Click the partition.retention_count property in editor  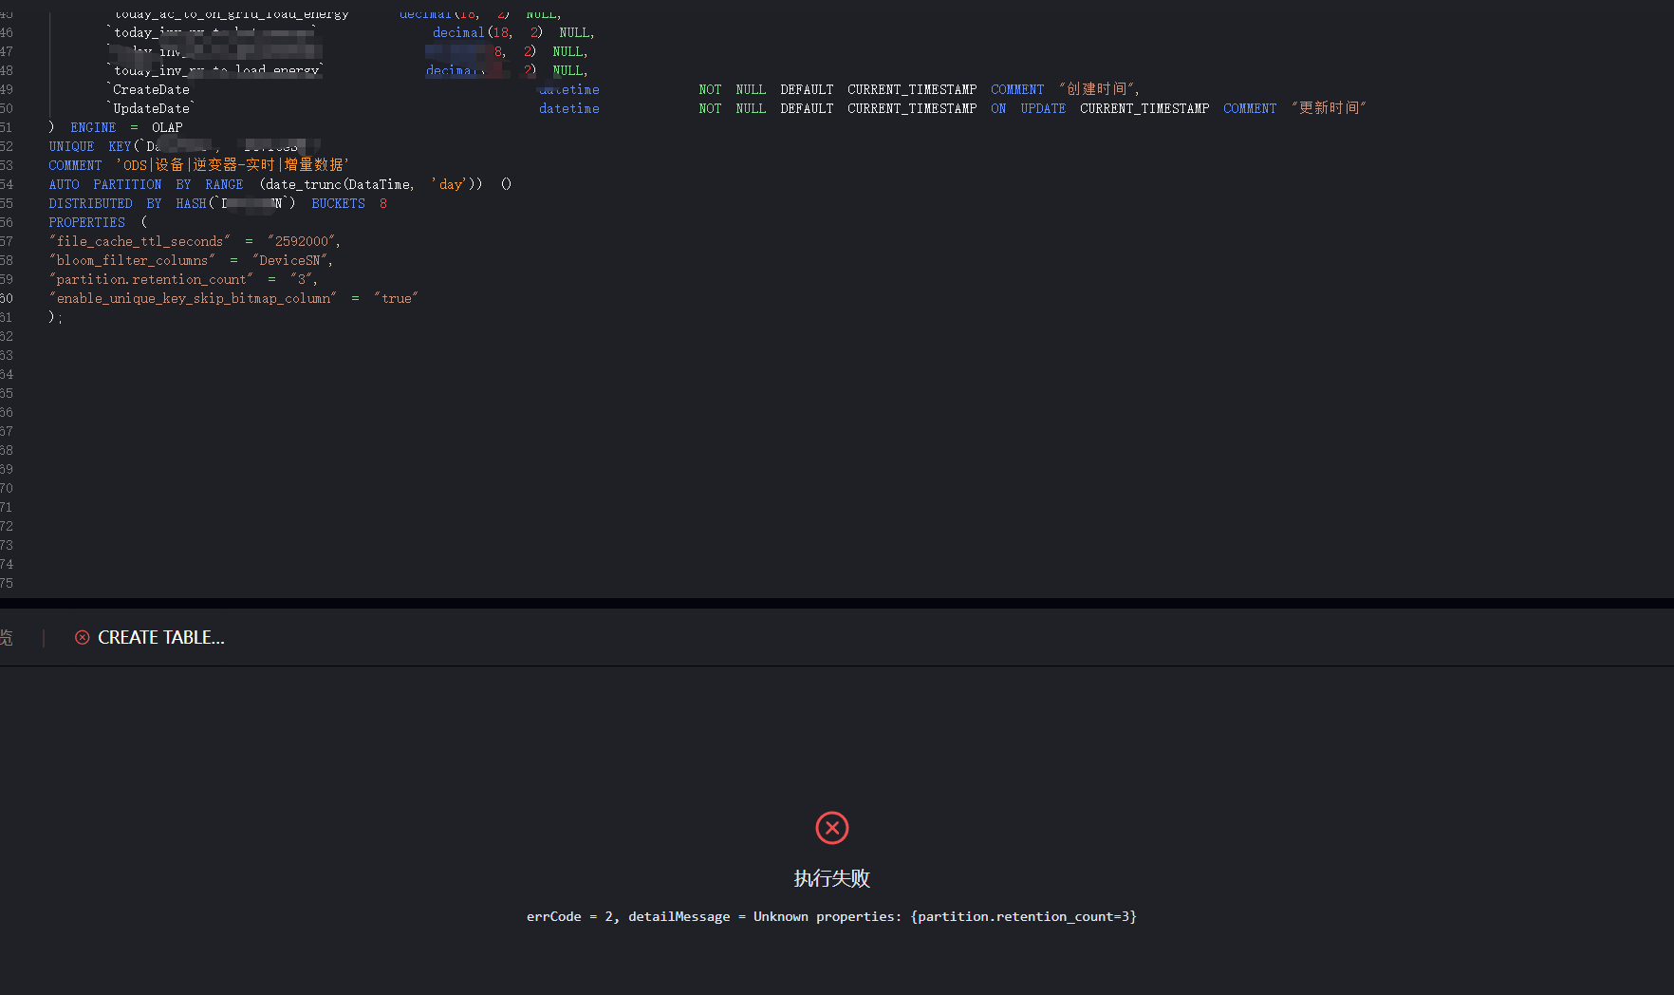click(154, 279)
